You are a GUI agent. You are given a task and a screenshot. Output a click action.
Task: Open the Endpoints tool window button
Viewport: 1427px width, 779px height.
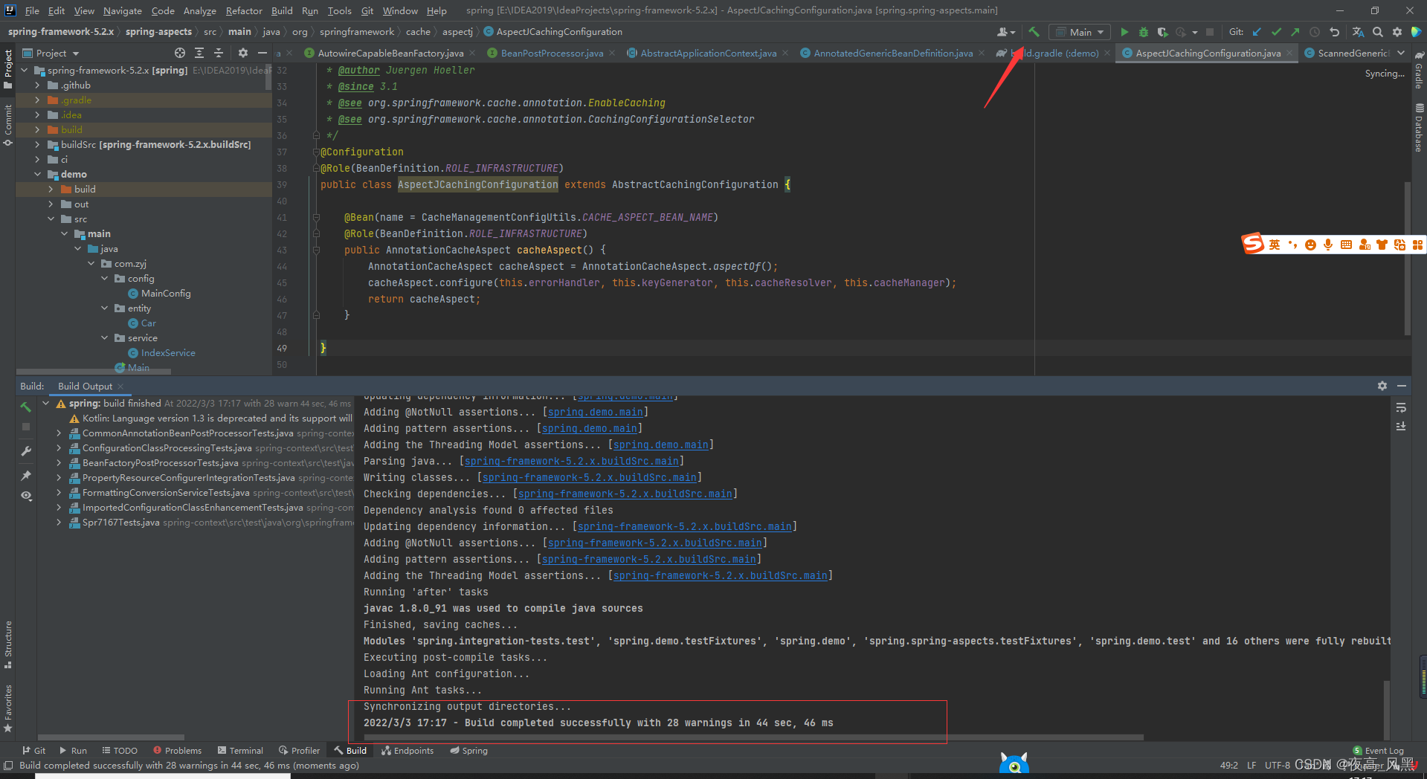click(x=408, y=751)
